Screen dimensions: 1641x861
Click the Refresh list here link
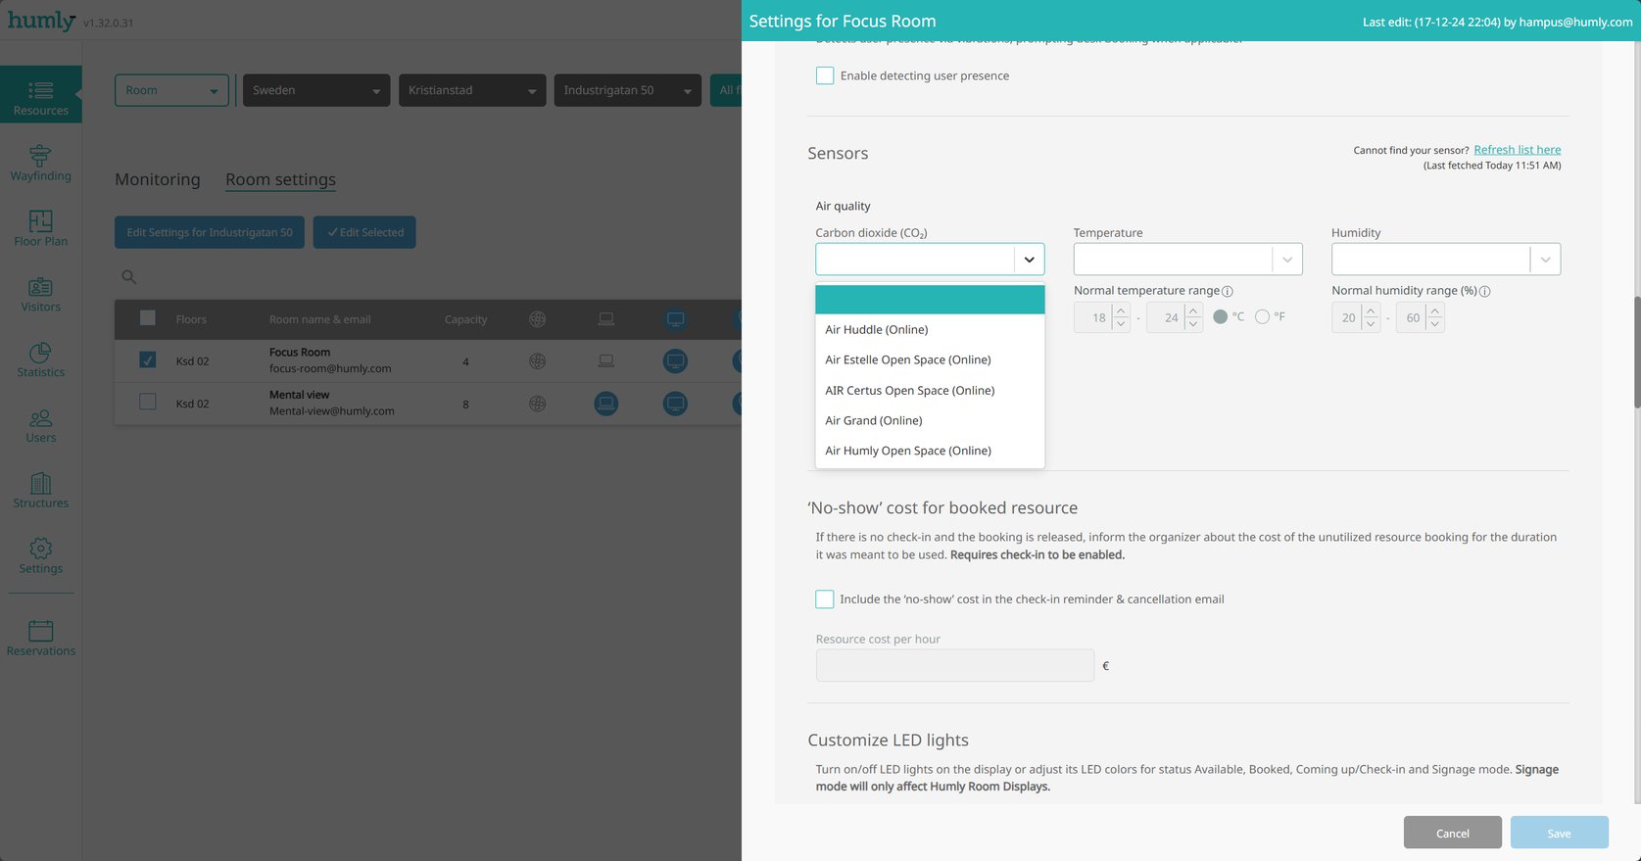(1517, 150)
